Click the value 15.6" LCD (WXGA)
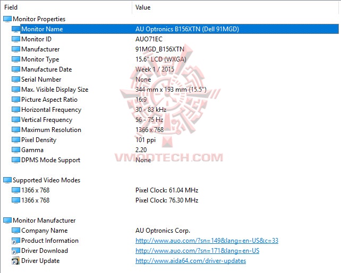Image resolution: width=341 pixels, height=273 pixels. tap(161, 59)
